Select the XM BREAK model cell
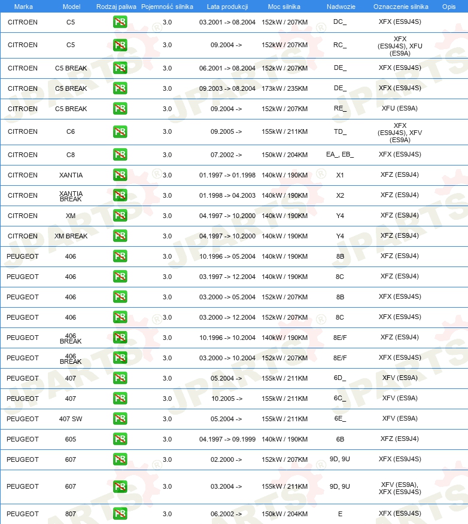468x524 pixels. [x=71, y=236]
